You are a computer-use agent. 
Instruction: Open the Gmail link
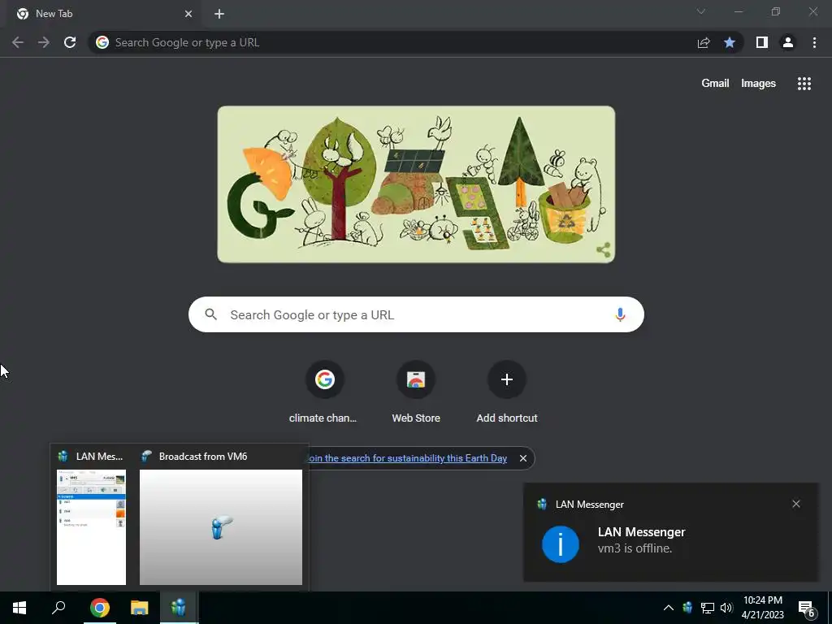tap(715, 84)
